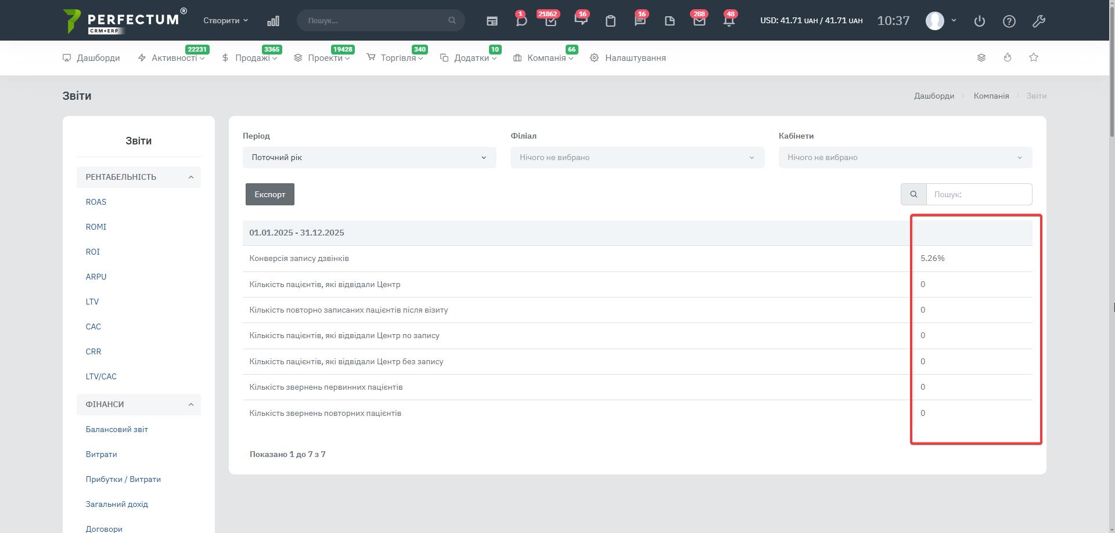Open the bar chart statistics icon
Viewport: 1115px width, 533px height.
click(x=273, y=21)
